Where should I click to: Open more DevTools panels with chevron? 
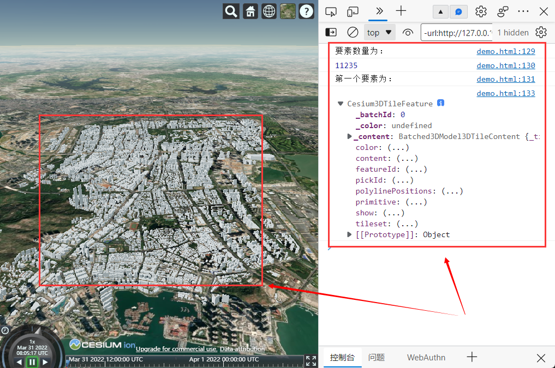tap(378, 11)
